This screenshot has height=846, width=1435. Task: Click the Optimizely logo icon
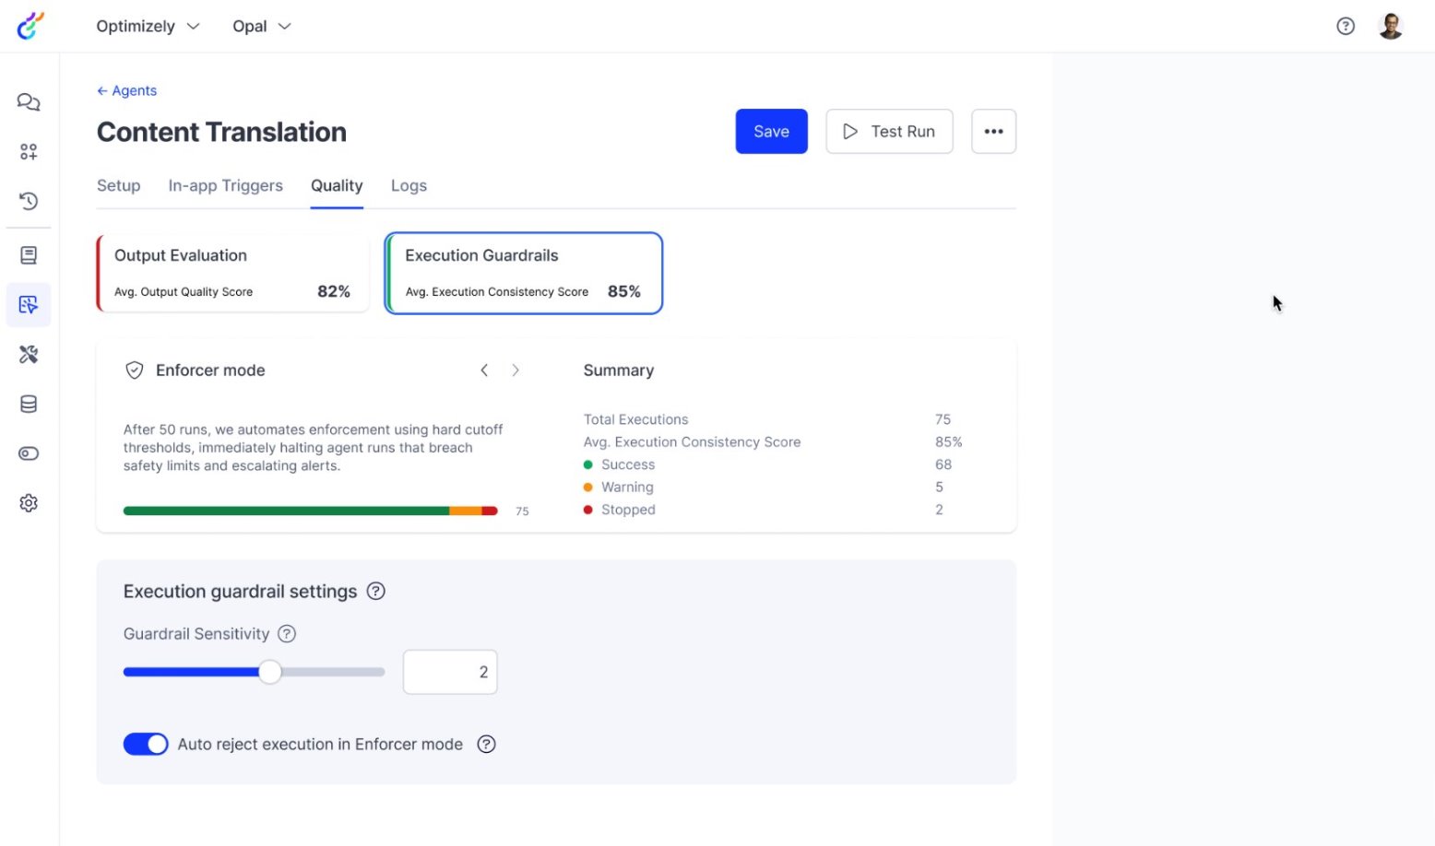(30, 26)
